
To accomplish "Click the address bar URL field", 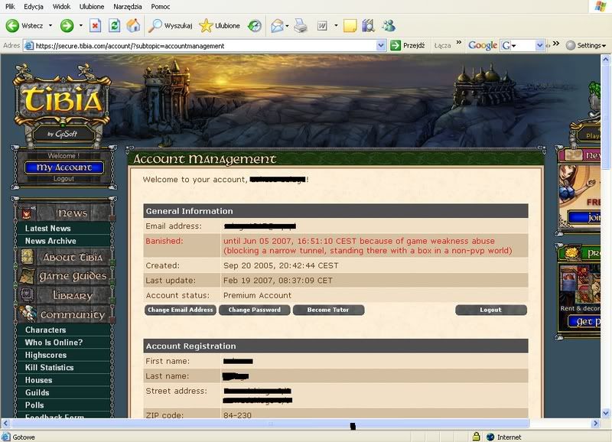I will [205, 46].
